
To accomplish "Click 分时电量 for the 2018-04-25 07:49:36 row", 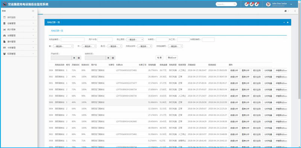I will pos(268,83).
